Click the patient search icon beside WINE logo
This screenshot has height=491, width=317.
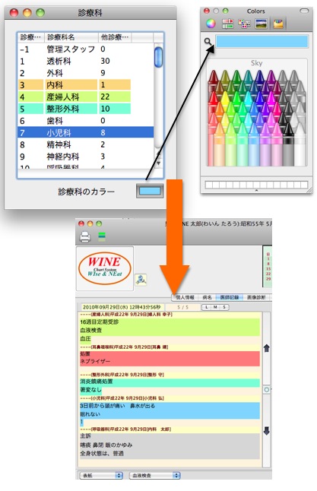(141, 279)
